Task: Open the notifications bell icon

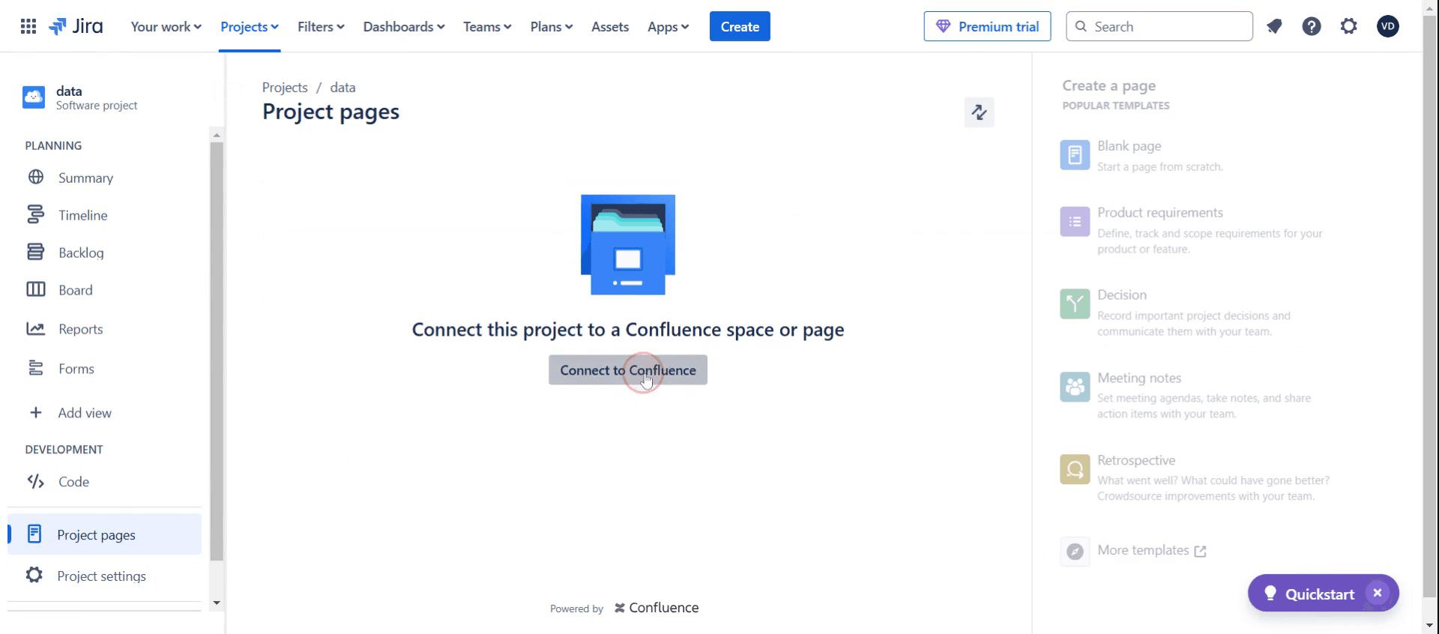Action: (x=1274, y=27)
